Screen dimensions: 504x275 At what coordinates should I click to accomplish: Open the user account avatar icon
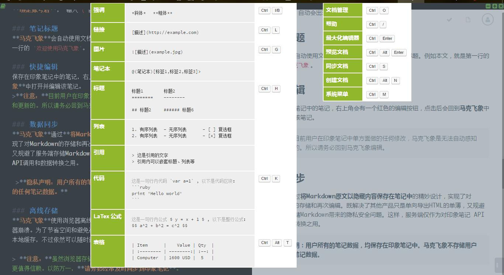488,20
